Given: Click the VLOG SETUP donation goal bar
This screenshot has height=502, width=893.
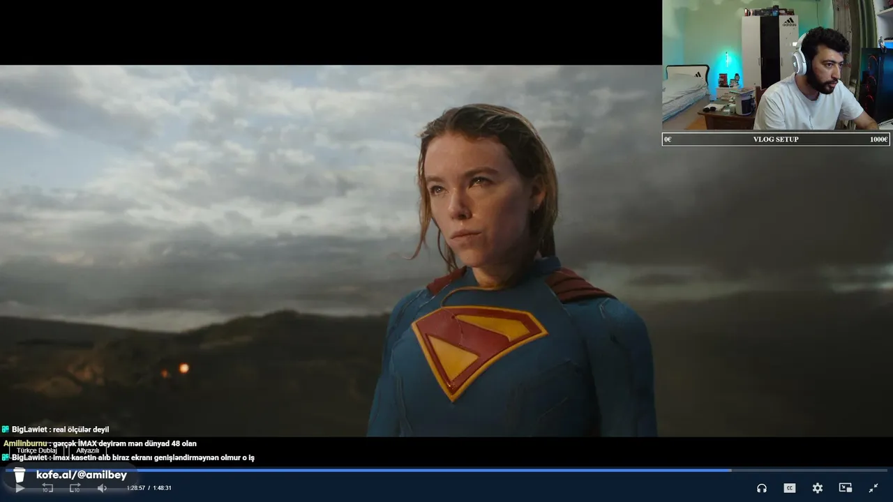Looking at the screenshot, I should point(776,139).
